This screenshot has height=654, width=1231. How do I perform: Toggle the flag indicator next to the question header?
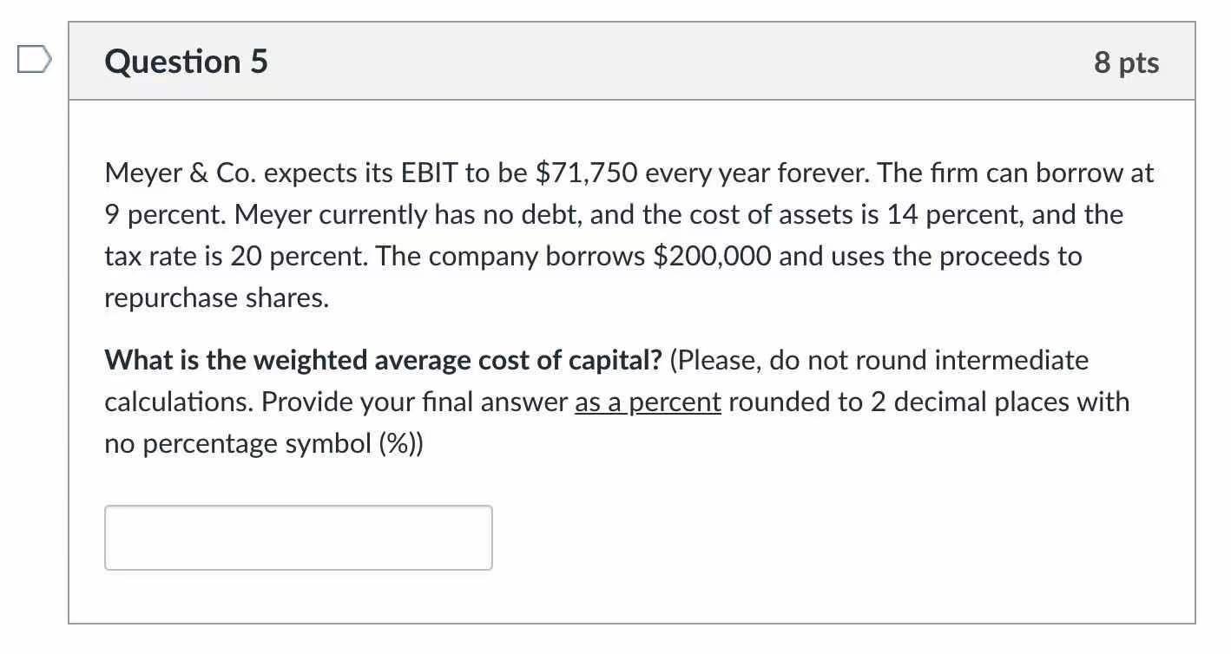(x=33, y=59)
